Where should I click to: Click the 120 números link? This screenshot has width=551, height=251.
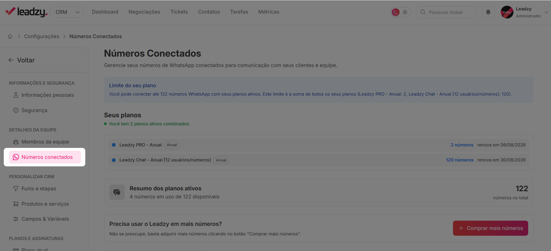[x=460, y=160]
